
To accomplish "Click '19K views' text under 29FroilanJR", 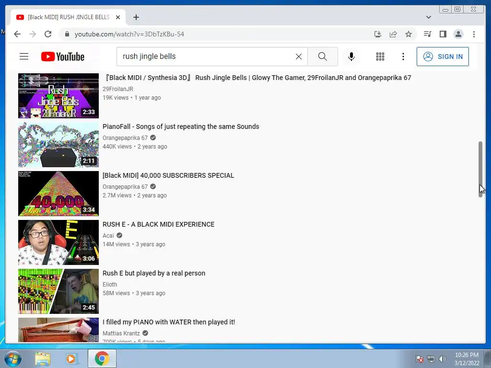I will click(115, 98).
